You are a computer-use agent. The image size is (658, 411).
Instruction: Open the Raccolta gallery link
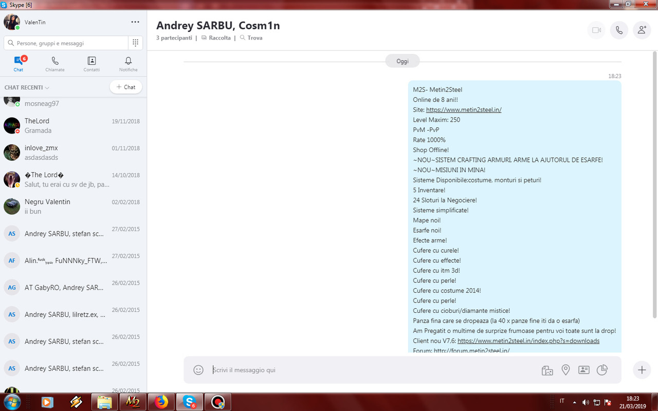pyautogui.click(x=216, y=38)
